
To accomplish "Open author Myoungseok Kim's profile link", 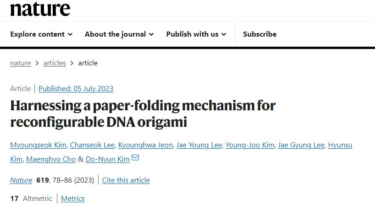I will [38, 145].
